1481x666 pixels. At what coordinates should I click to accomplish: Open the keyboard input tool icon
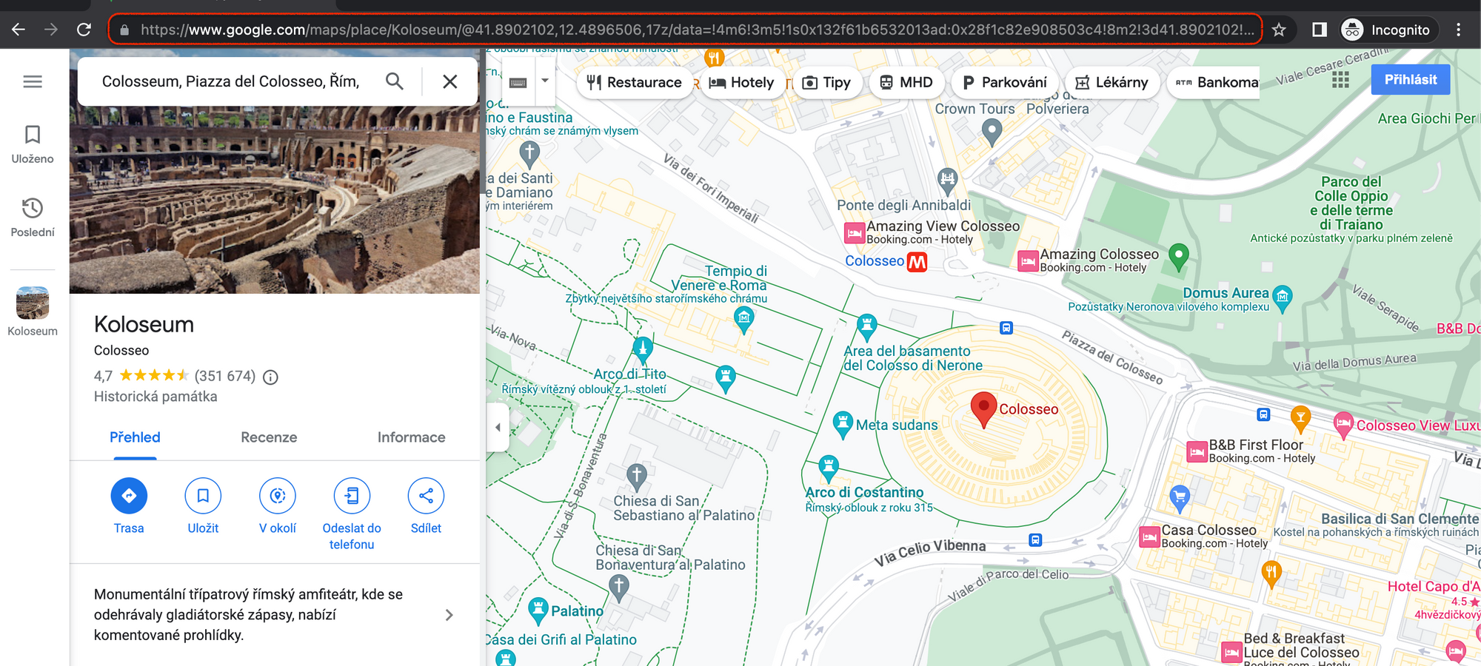click(x=518, y=82)
